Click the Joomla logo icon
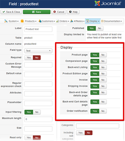125x141 pixels. (97, 3)
